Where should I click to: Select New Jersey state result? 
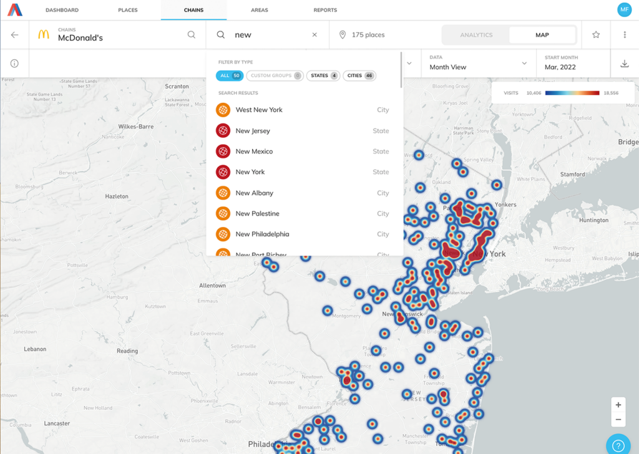(253, 131)
